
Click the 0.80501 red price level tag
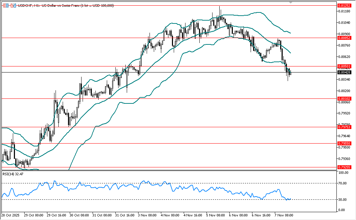344,66
